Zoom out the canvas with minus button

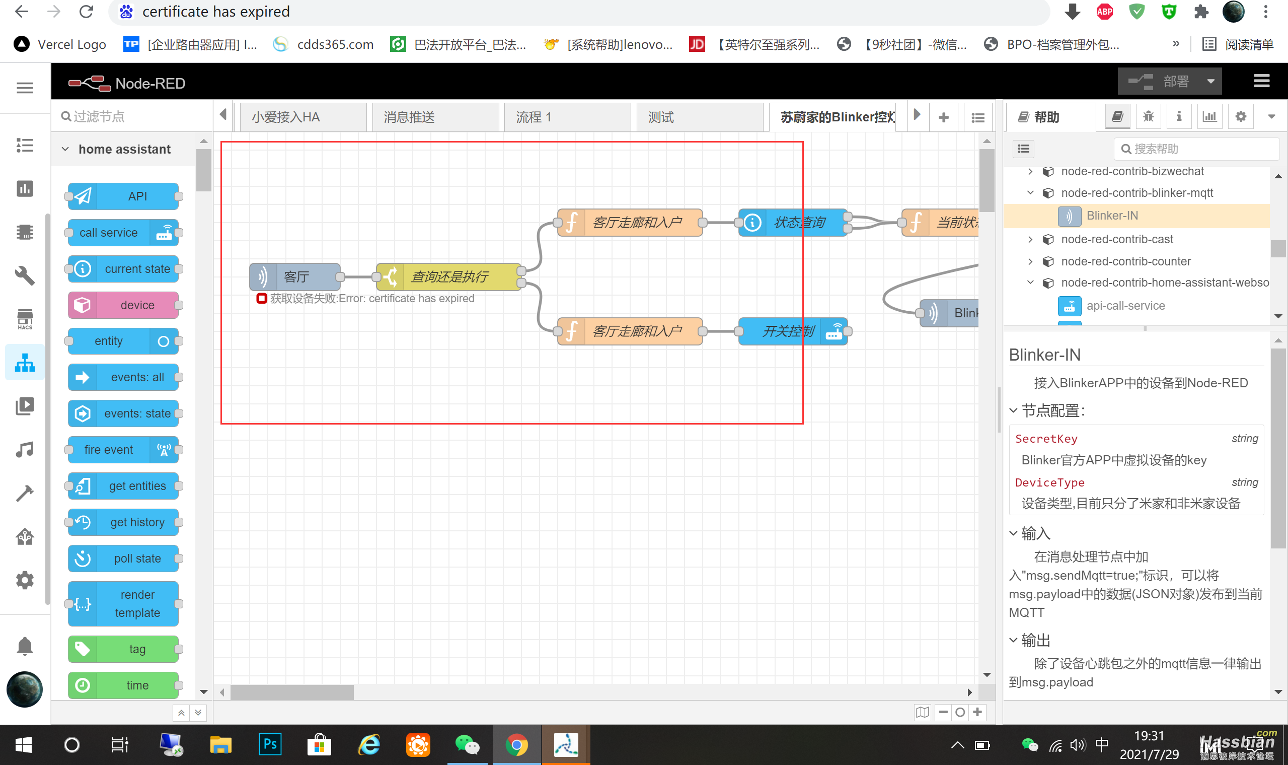tap(943, 712)
